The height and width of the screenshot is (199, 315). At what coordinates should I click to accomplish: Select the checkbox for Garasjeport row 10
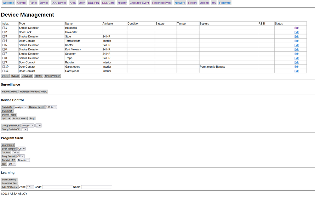[4, 67]
